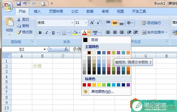Redo action in quick access toolbar
This screenshot has width=177, height=112.
click(x=34, y=4)
